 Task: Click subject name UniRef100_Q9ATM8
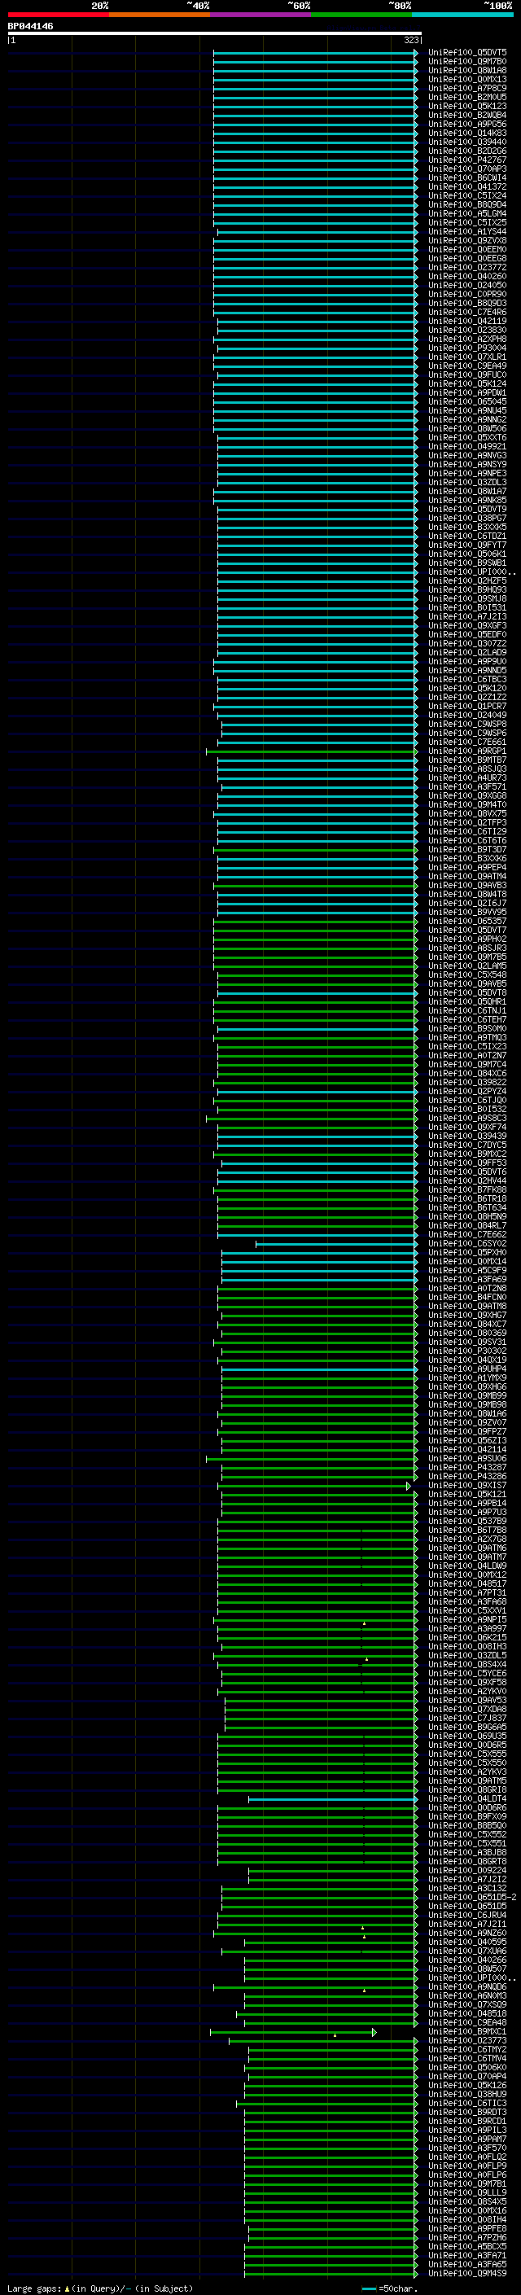click(x=467, y=1306)
